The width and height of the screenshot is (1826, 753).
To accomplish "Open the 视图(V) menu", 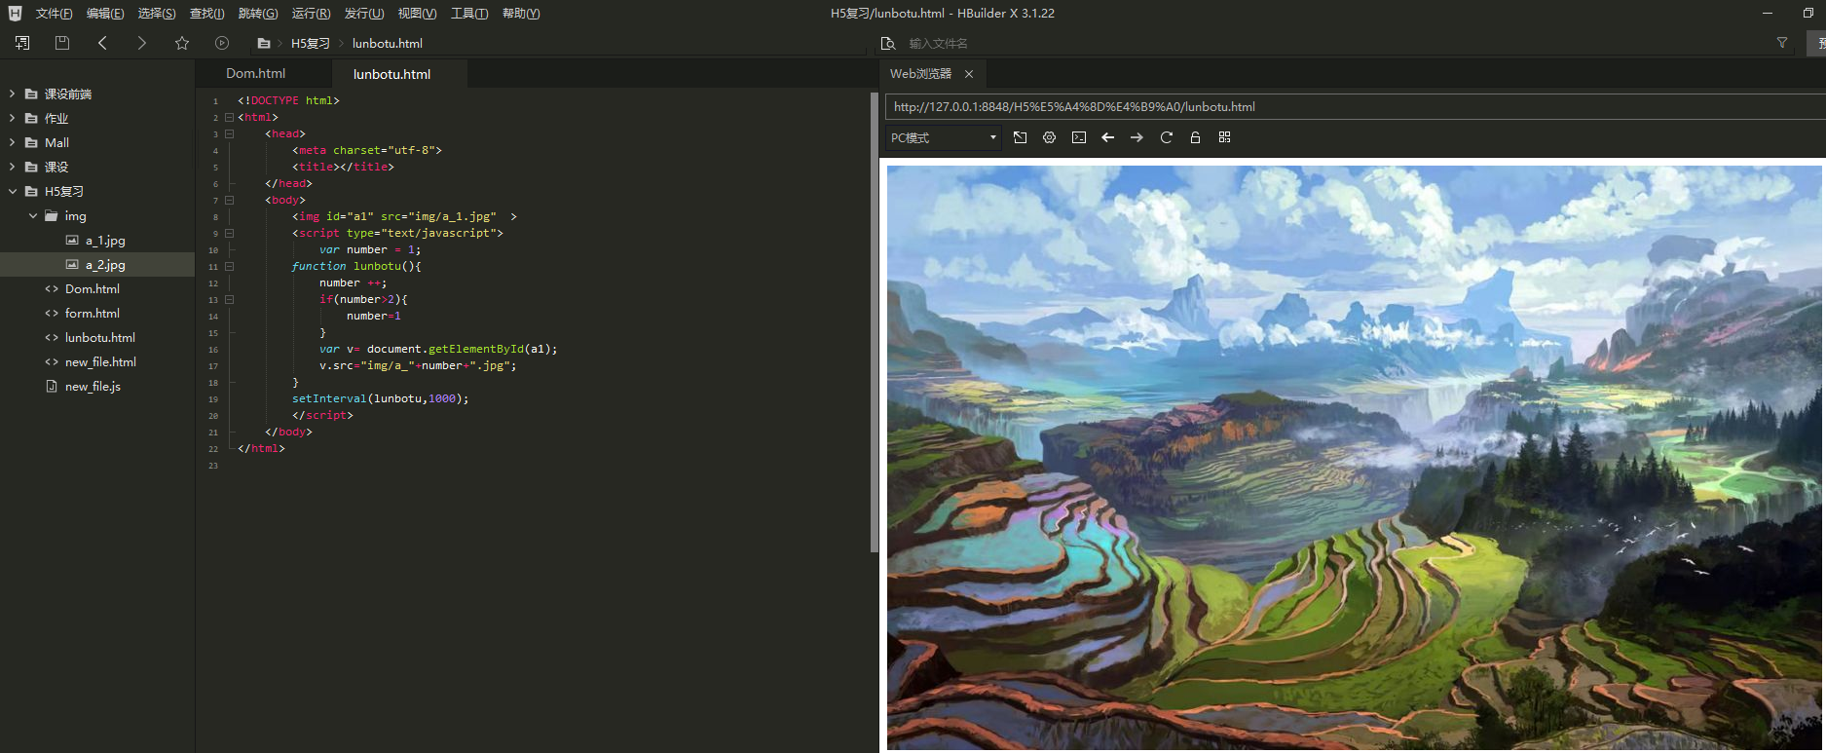I will 417,14.
